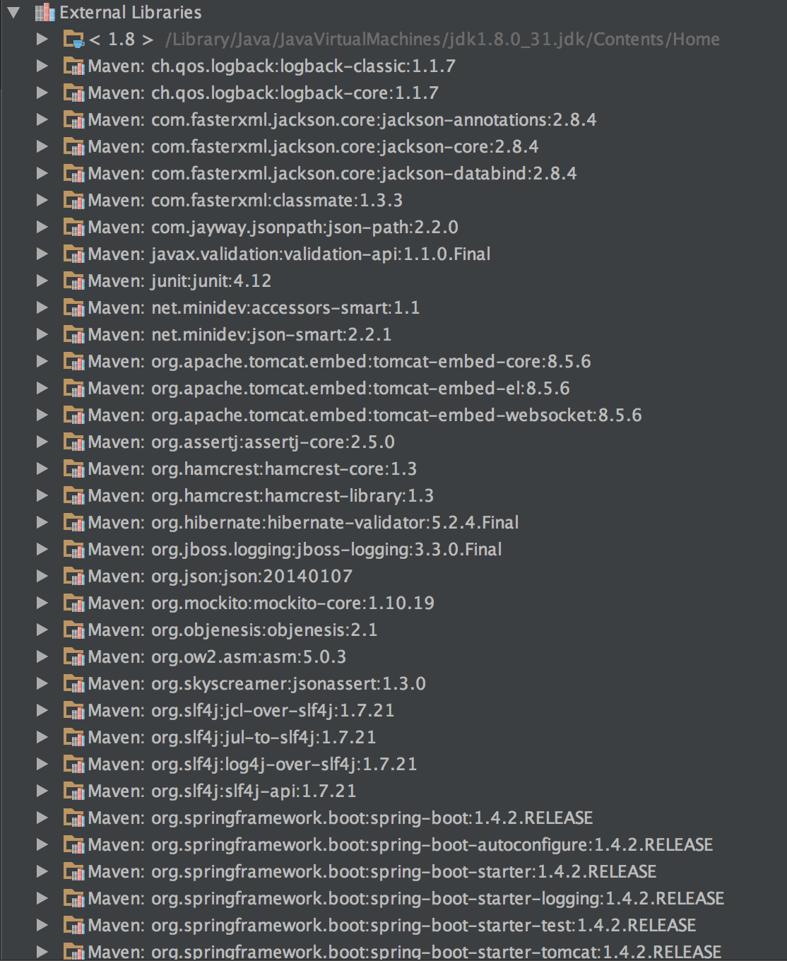Click the External Libraries bar-chart icon
Screen dimensions: 787x961
point(44,12)
